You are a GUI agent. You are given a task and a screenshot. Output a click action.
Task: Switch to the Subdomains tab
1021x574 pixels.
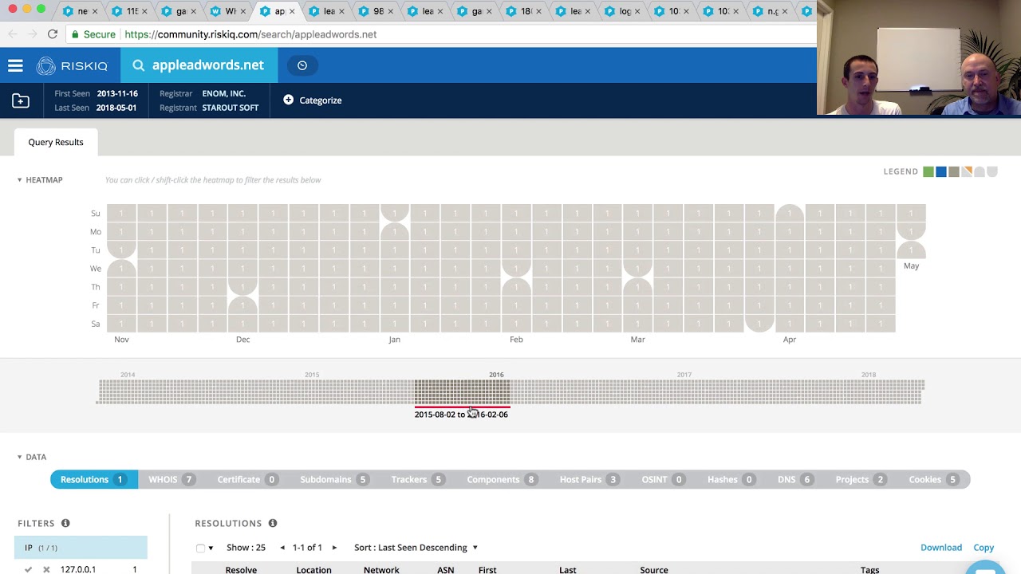(x=333, y=479)
